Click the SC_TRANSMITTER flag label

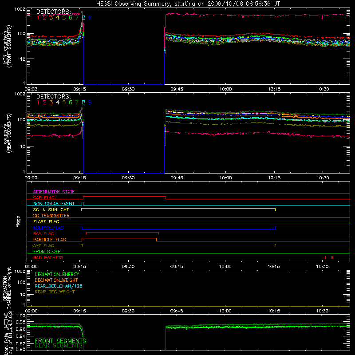pyautogui.click(x=51, y=216)
